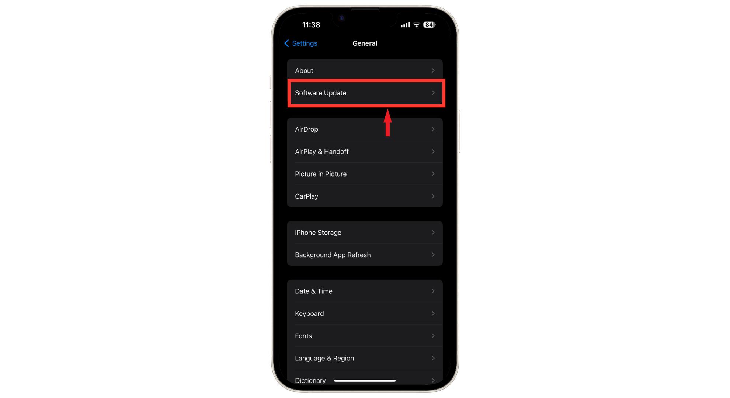Select the Keyboard settings option
730x398 pixels.
pyautogui.click(x=365, y=313)
